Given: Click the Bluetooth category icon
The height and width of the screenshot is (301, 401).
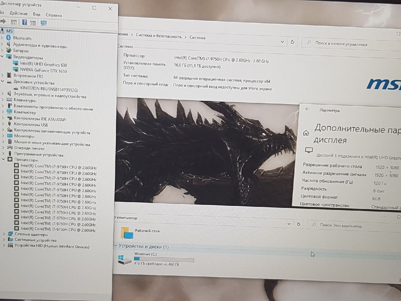Looking at the screenshot, I should tap(9, 38).
